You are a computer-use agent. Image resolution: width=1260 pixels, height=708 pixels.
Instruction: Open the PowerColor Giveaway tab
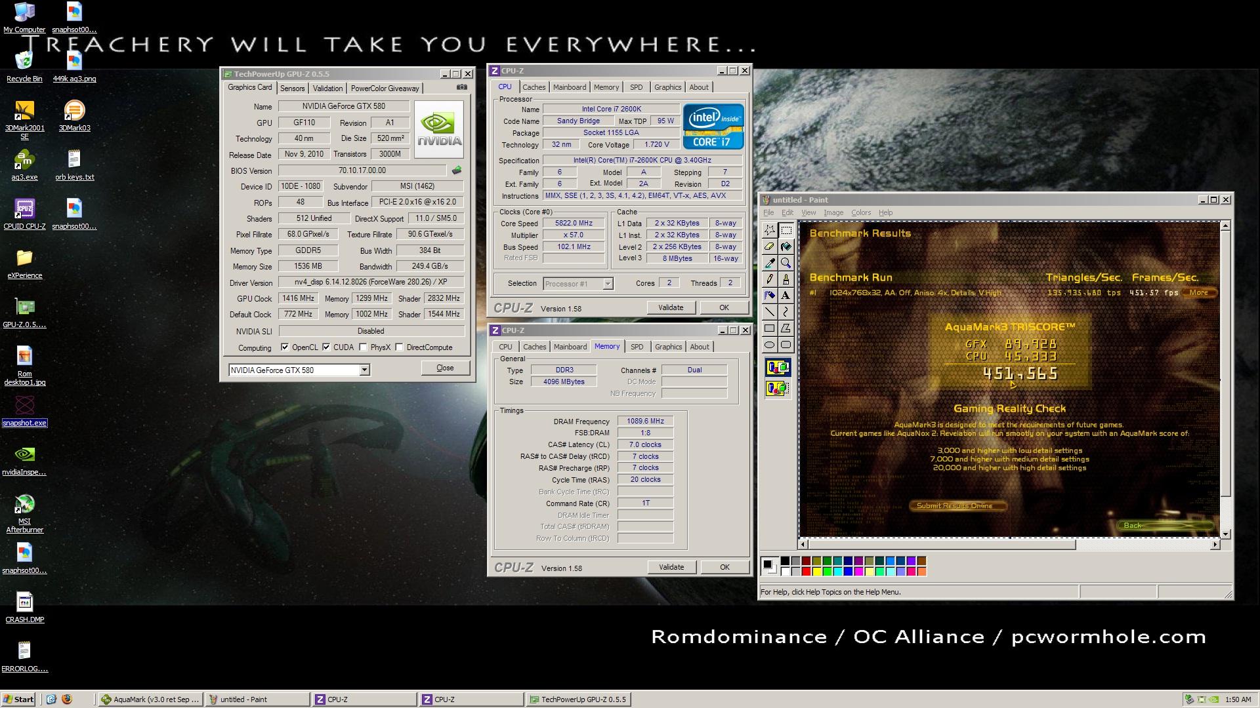click(385, 88)
